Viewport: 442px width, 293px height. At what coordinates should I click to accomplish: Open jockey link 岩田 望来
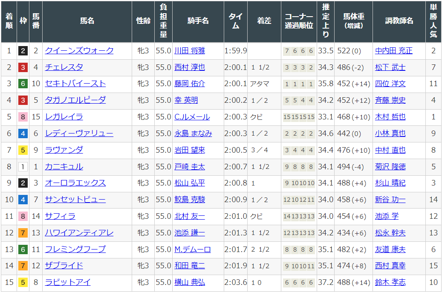tap(190, 150)
